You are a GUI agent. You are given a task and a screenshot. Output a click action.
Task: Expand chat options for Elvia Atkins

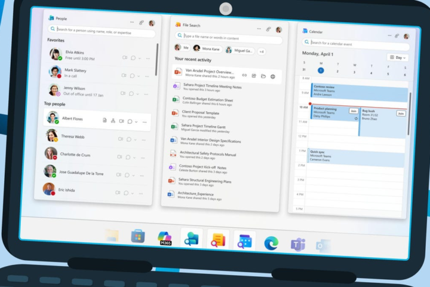click(x=140, y=58)
